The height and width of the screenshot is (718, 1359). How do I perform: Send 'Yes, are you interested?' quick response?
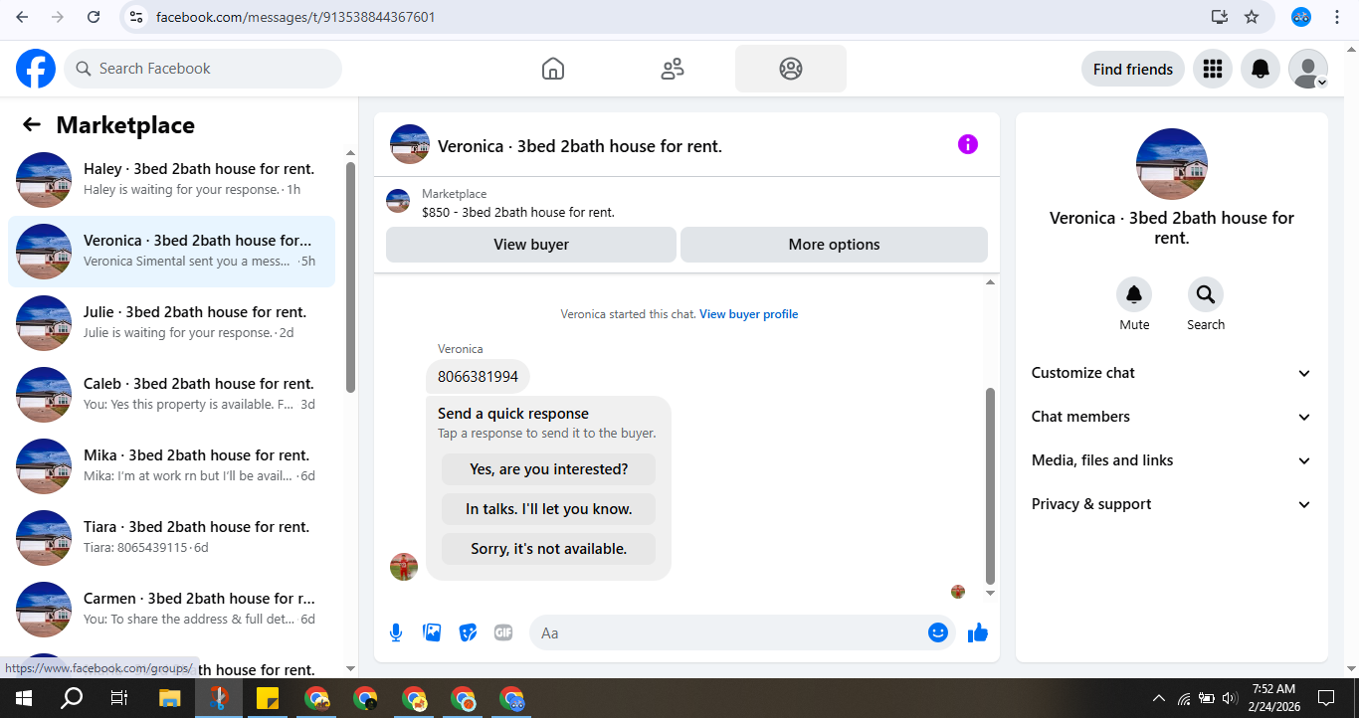[549, 469]
